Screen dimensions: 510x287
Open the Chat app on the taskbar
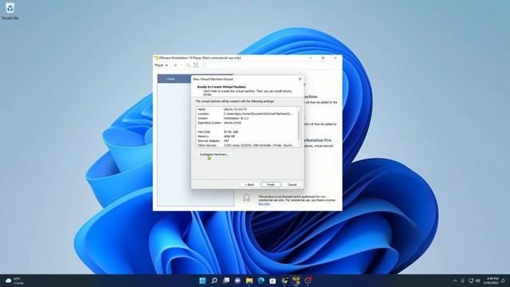(237, 281)
